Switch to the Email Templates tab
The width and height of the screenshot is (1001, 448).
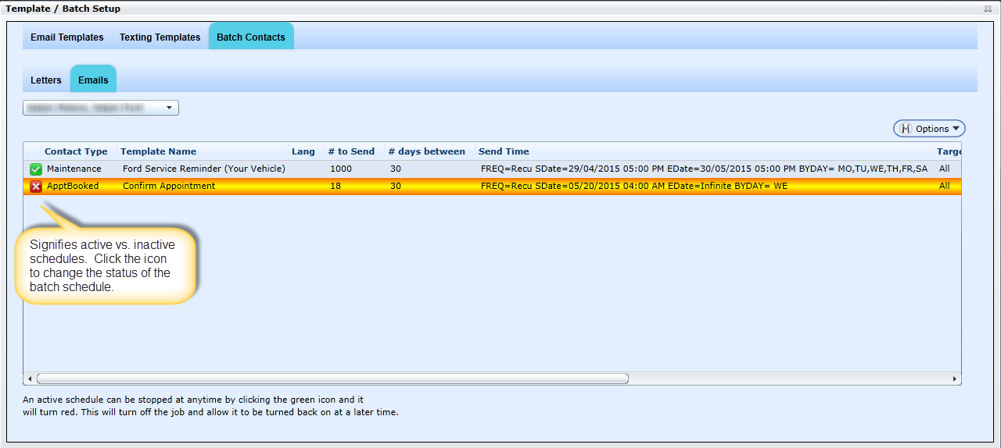[67, 37]
